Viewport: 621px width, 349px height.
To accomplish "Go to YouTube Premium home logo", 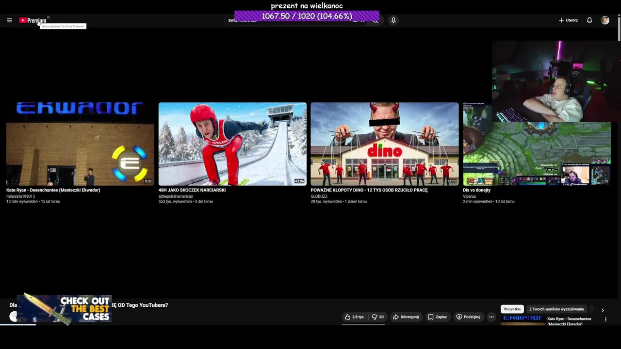I will click(33, 20).
